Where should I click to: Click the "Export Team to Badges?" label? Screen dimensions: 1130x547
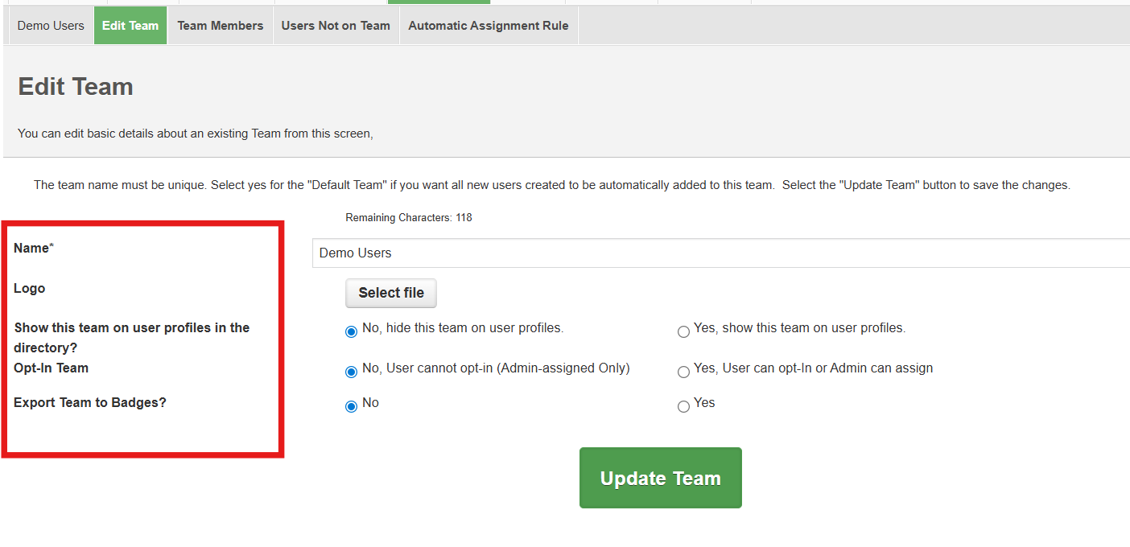[x=90, y=402]
